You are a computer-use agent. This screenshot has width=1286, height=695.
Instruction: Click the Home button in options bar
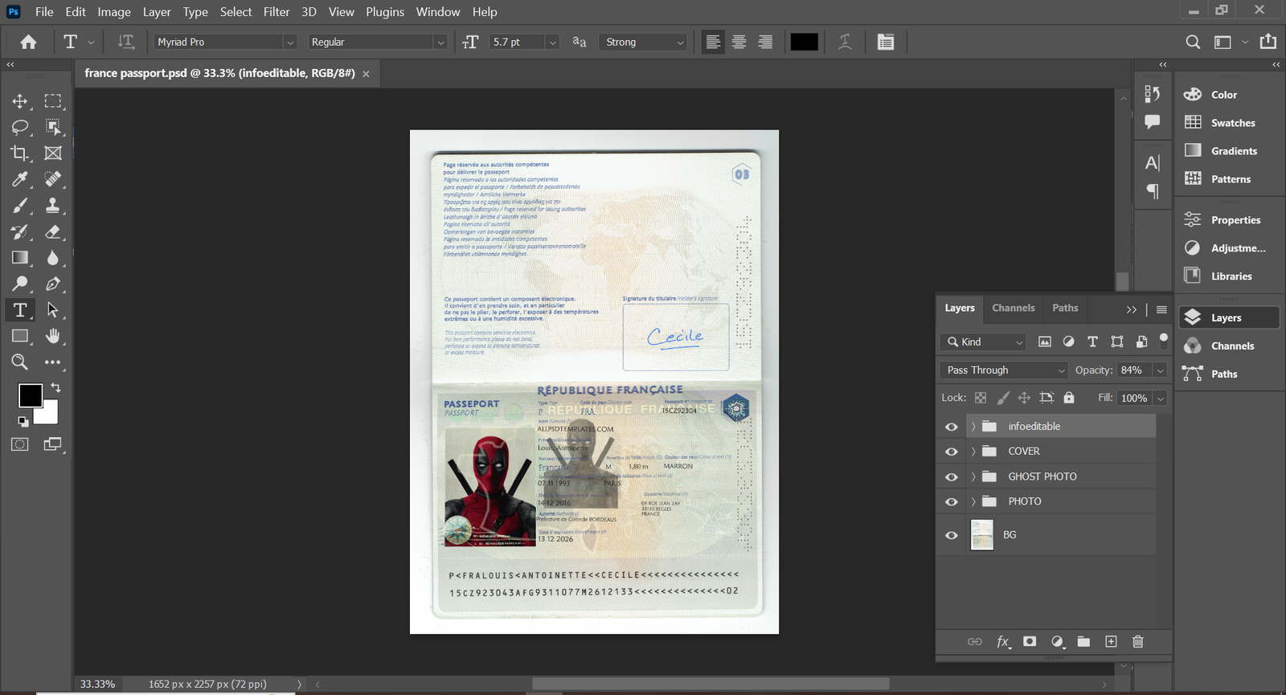coord(28,42)
